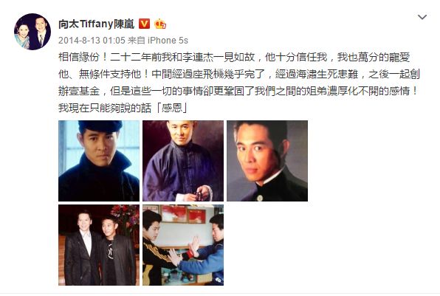Image resolution: width=440 pixels, height=296 pixels.
Task: Click the crown membership level badge
Action: click(160, 24)
